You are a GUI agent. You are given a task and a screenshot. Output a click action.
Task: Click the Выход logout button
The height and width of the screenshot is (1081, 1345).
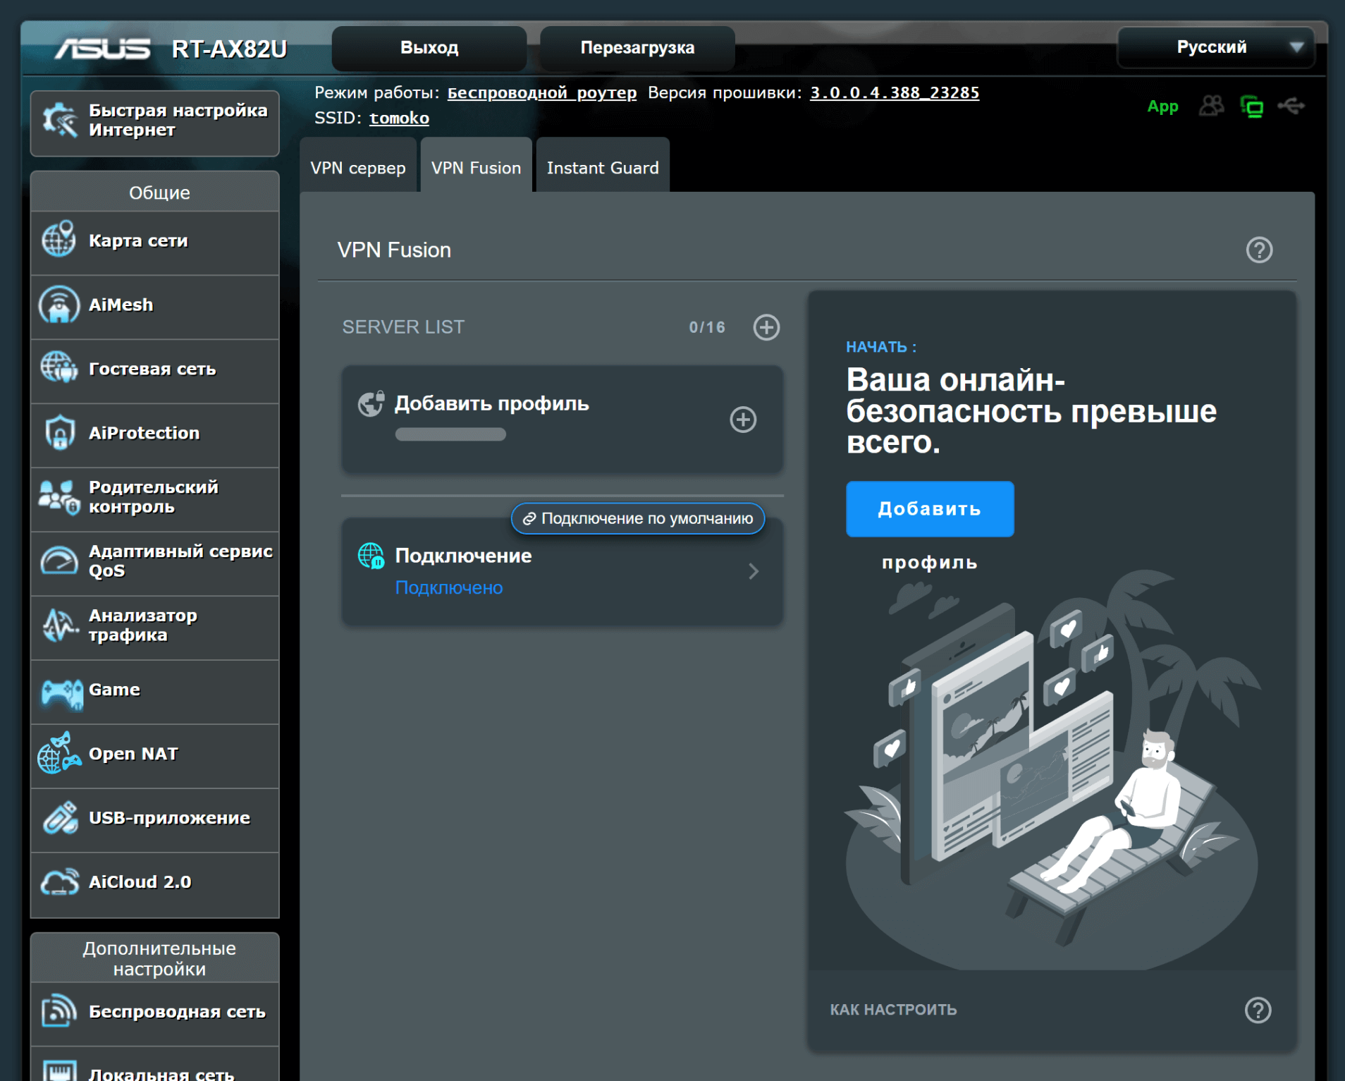click(429, 48)
